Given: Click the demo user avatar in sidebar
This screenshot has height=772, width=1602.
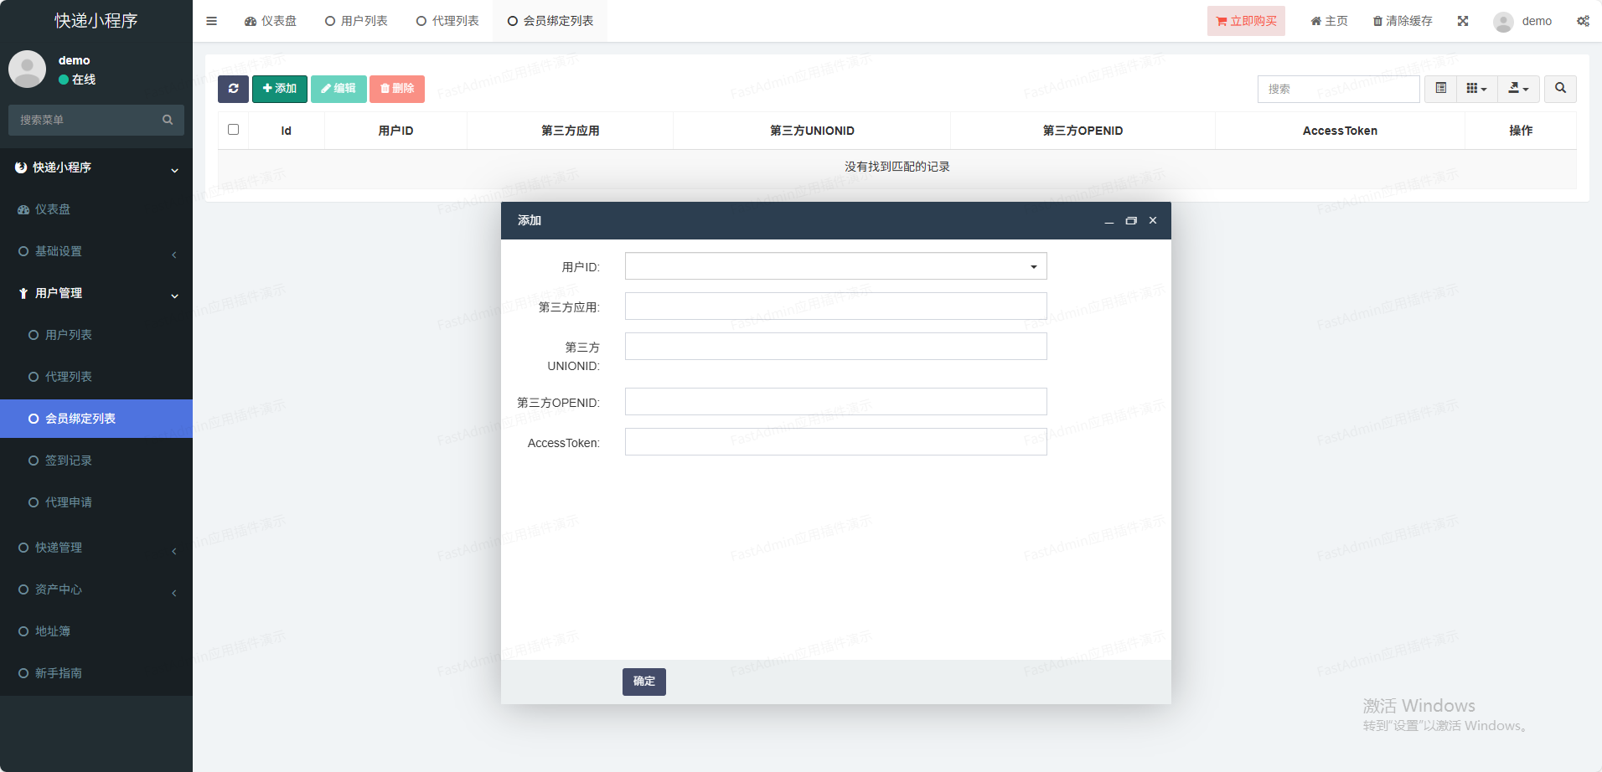Looking at the screenshot, I should click(27, 69).
